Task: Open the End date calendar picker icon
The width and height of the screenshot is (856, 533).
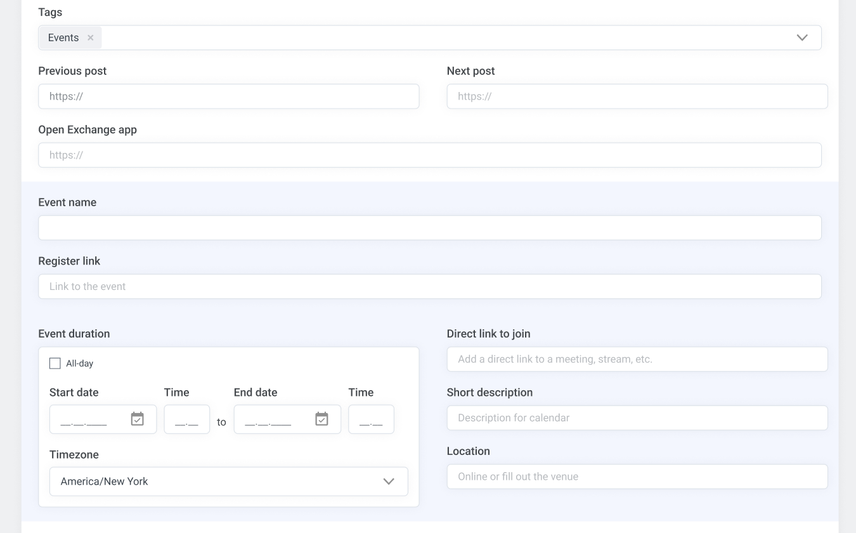Action: (x=321, y=419)
